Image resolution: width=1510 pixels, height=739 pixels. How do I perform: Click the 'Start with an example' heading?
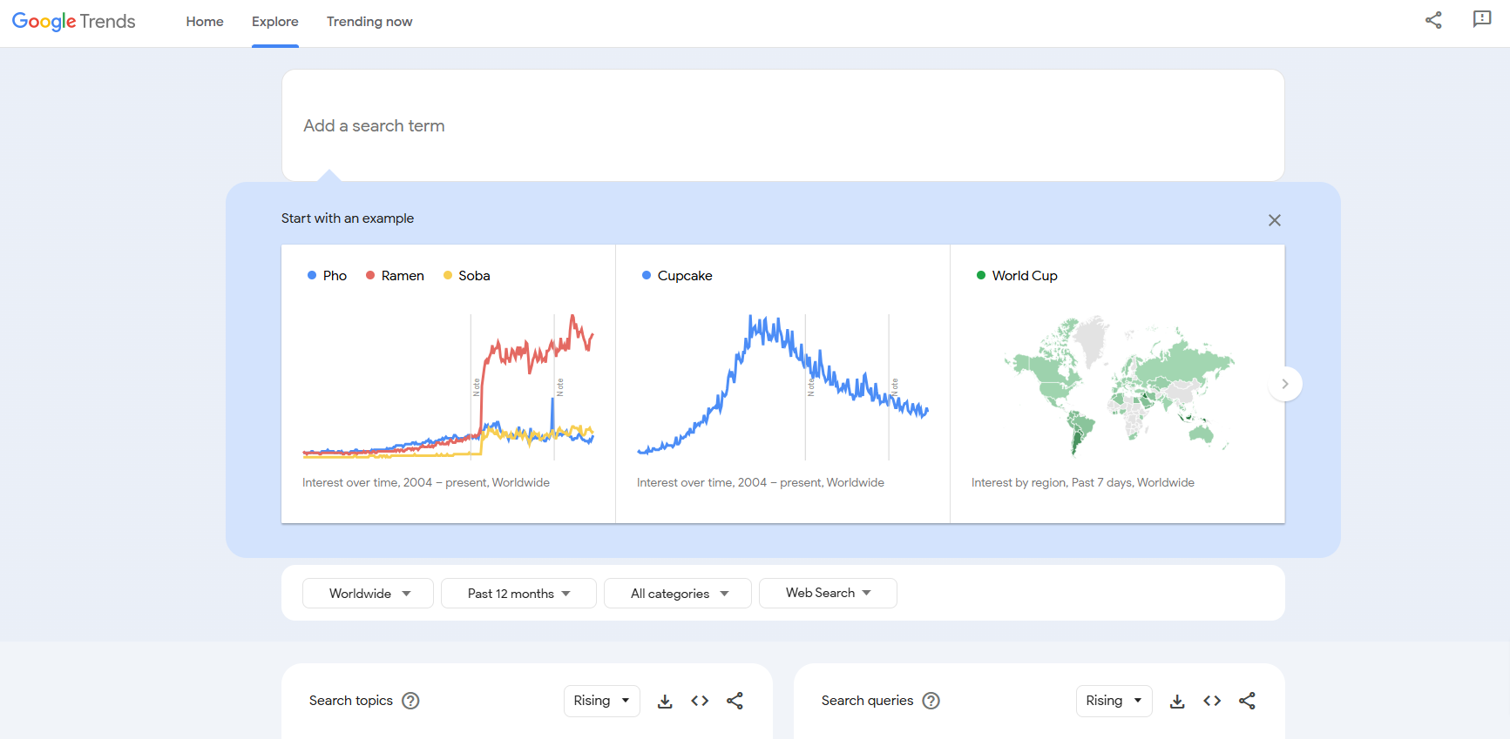pos(348,218)
